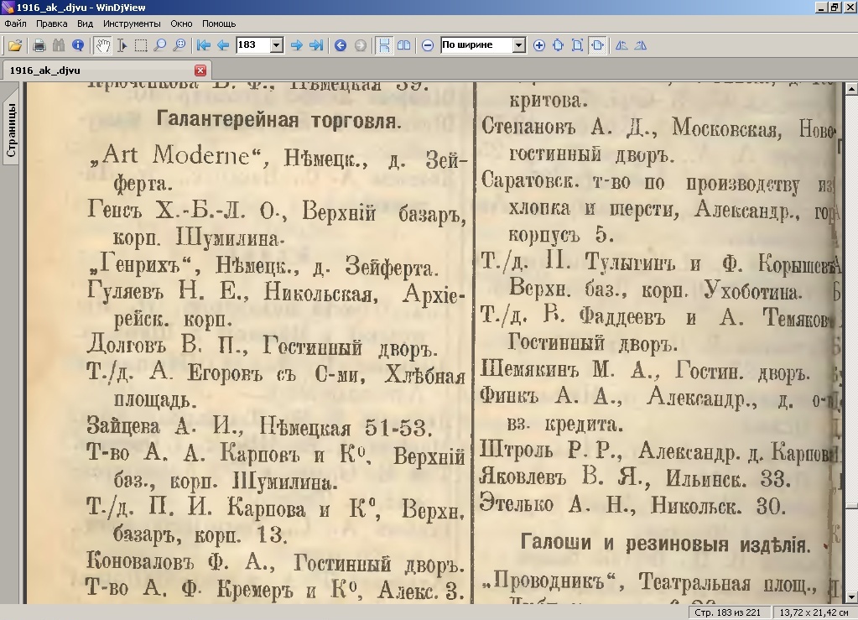
Task: Go to the next page arrow
Action: 296,45
